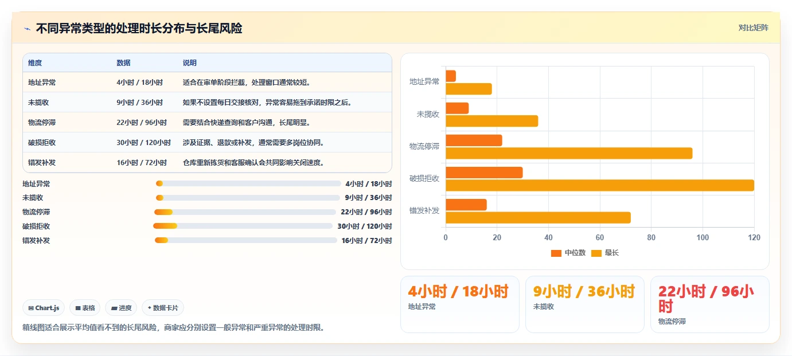The image size is (792, 356).
Task: Click the card title 不同异常类型的处理时长分布与长尾风险
Action: click(x=139, y=29)
